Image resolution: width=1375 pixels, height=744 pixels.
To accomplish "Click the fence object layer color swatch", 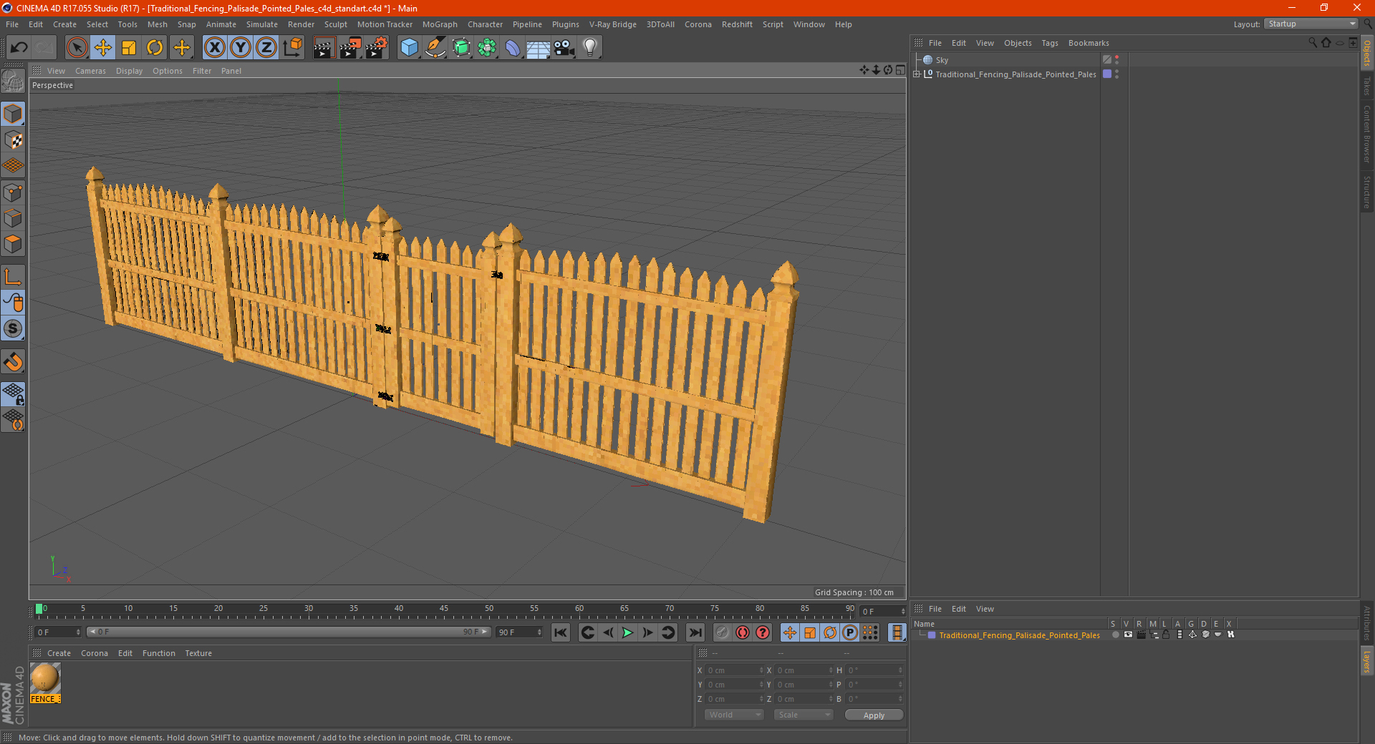I will click(x=1107, y=74).
